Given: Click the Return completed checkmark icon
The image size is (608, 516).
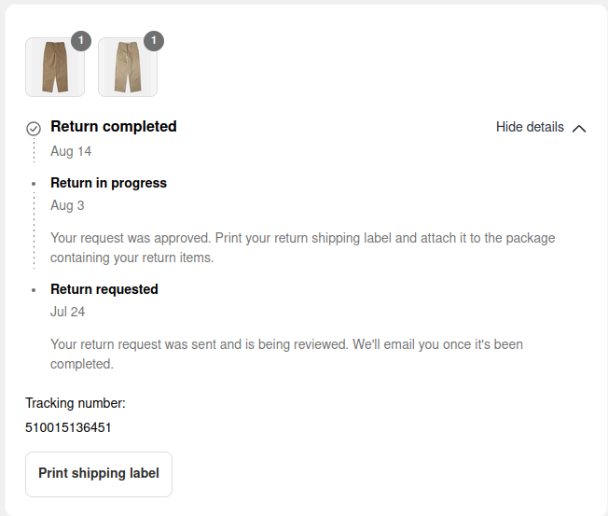Looking at the screenshot, I should [34, 128].
